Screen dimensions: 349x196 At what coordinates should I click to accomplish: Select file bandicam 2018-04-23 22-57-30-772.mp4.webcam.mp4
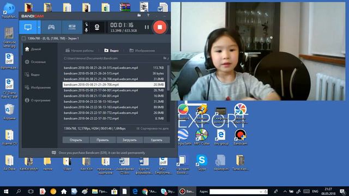114,113
